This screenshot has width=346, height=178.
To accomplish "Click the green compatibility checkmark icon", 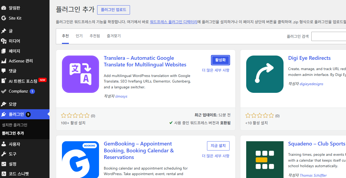I will (x=171, y=123).
